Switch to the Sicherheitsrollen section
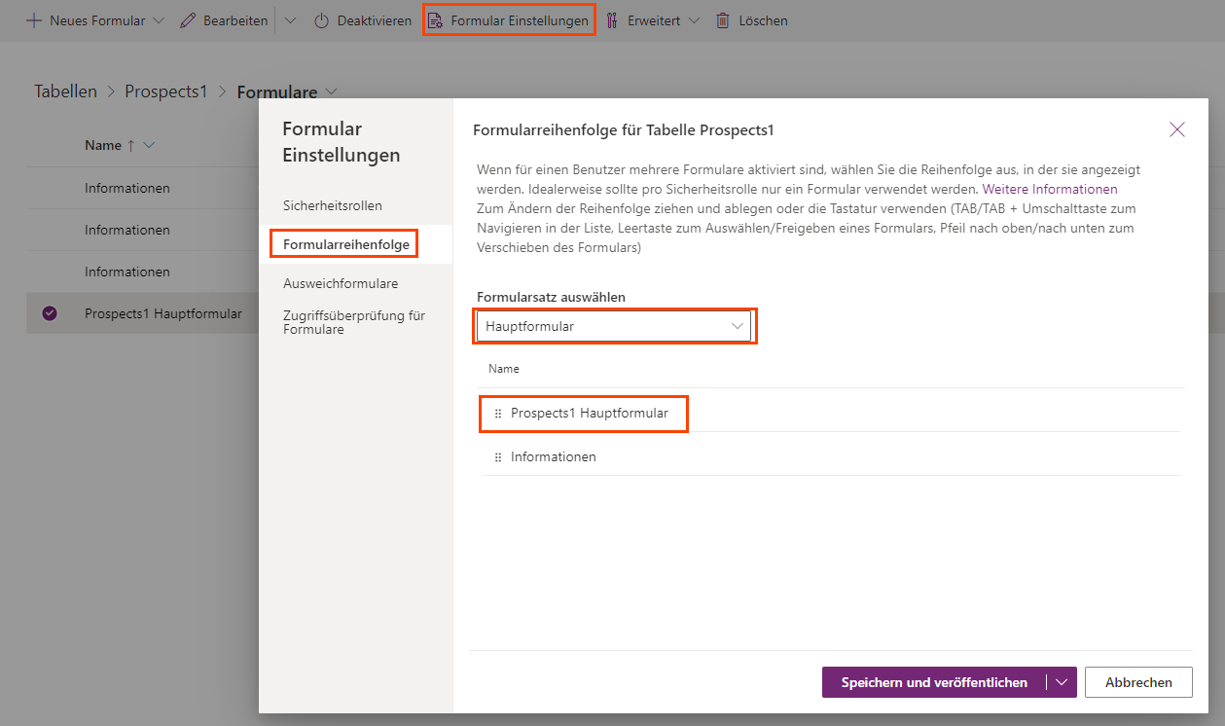Viewport: 1225px width, 726px height. point(332,205)
